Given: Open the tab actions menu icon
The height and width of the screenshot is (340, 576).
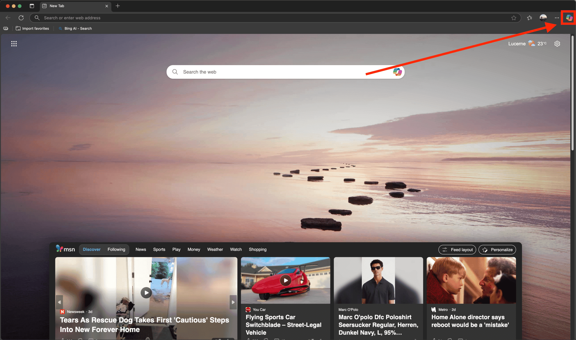Looking at the screenshot, I should 32,6.
